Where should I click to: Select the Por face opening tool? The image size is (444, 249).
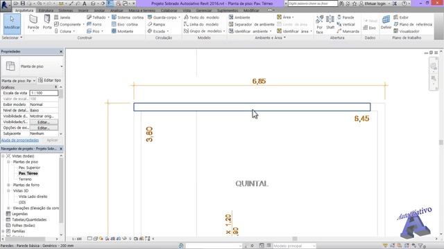(x=320, y=24)
